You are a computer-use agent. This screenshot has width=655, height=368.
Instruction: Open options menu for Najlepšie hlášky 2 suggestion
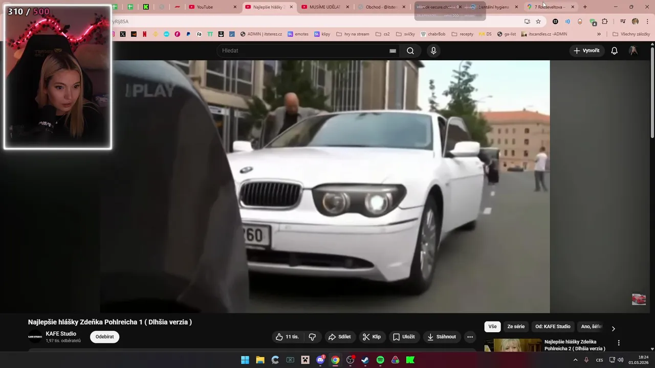tap(618, 343)
